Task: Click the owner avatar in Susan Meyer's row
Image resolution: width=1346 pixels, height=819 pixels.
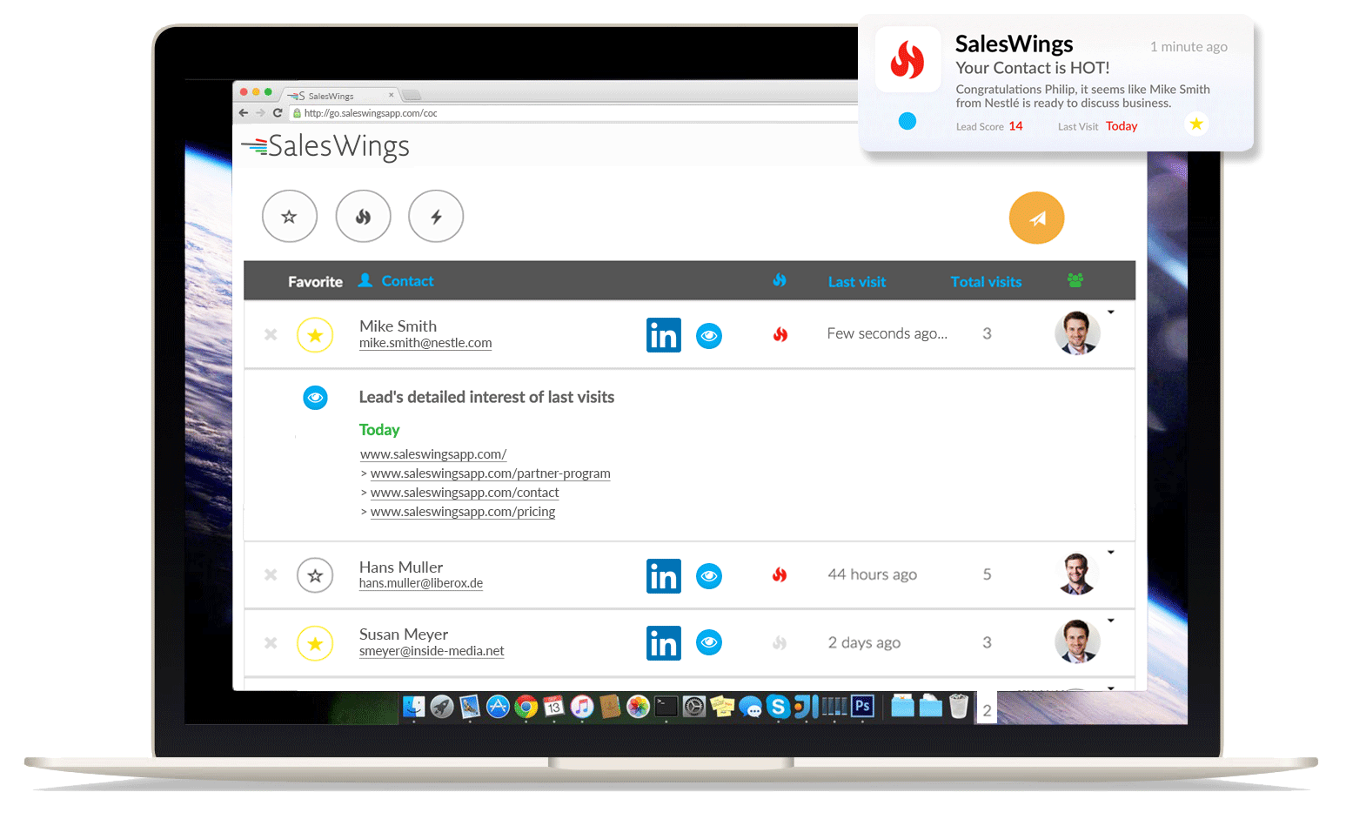Action: pos(1077,641)
